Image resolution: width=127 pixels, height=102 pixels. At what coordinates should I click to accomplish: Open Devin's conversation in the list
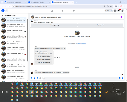click(x=13, y=43)
